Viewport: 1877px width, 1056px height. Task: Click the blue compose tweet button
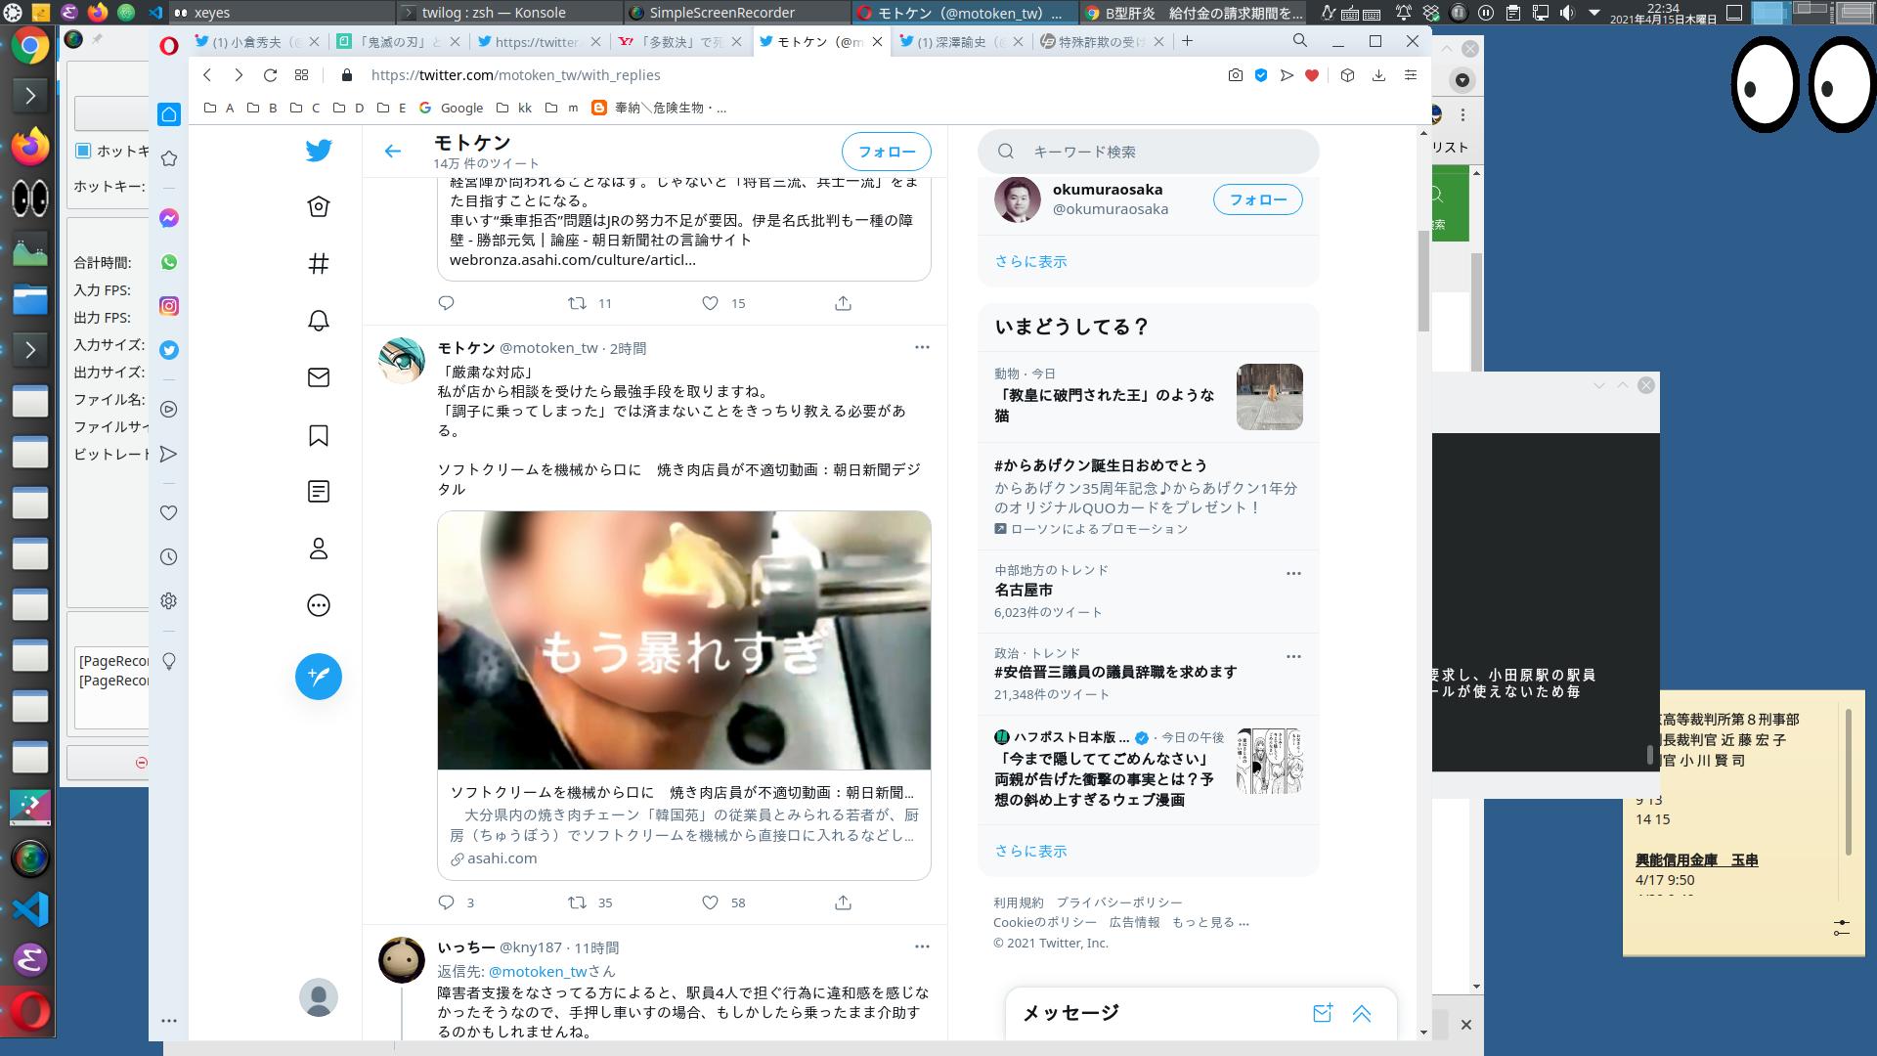pyautogui.click(x=319, y=677)
